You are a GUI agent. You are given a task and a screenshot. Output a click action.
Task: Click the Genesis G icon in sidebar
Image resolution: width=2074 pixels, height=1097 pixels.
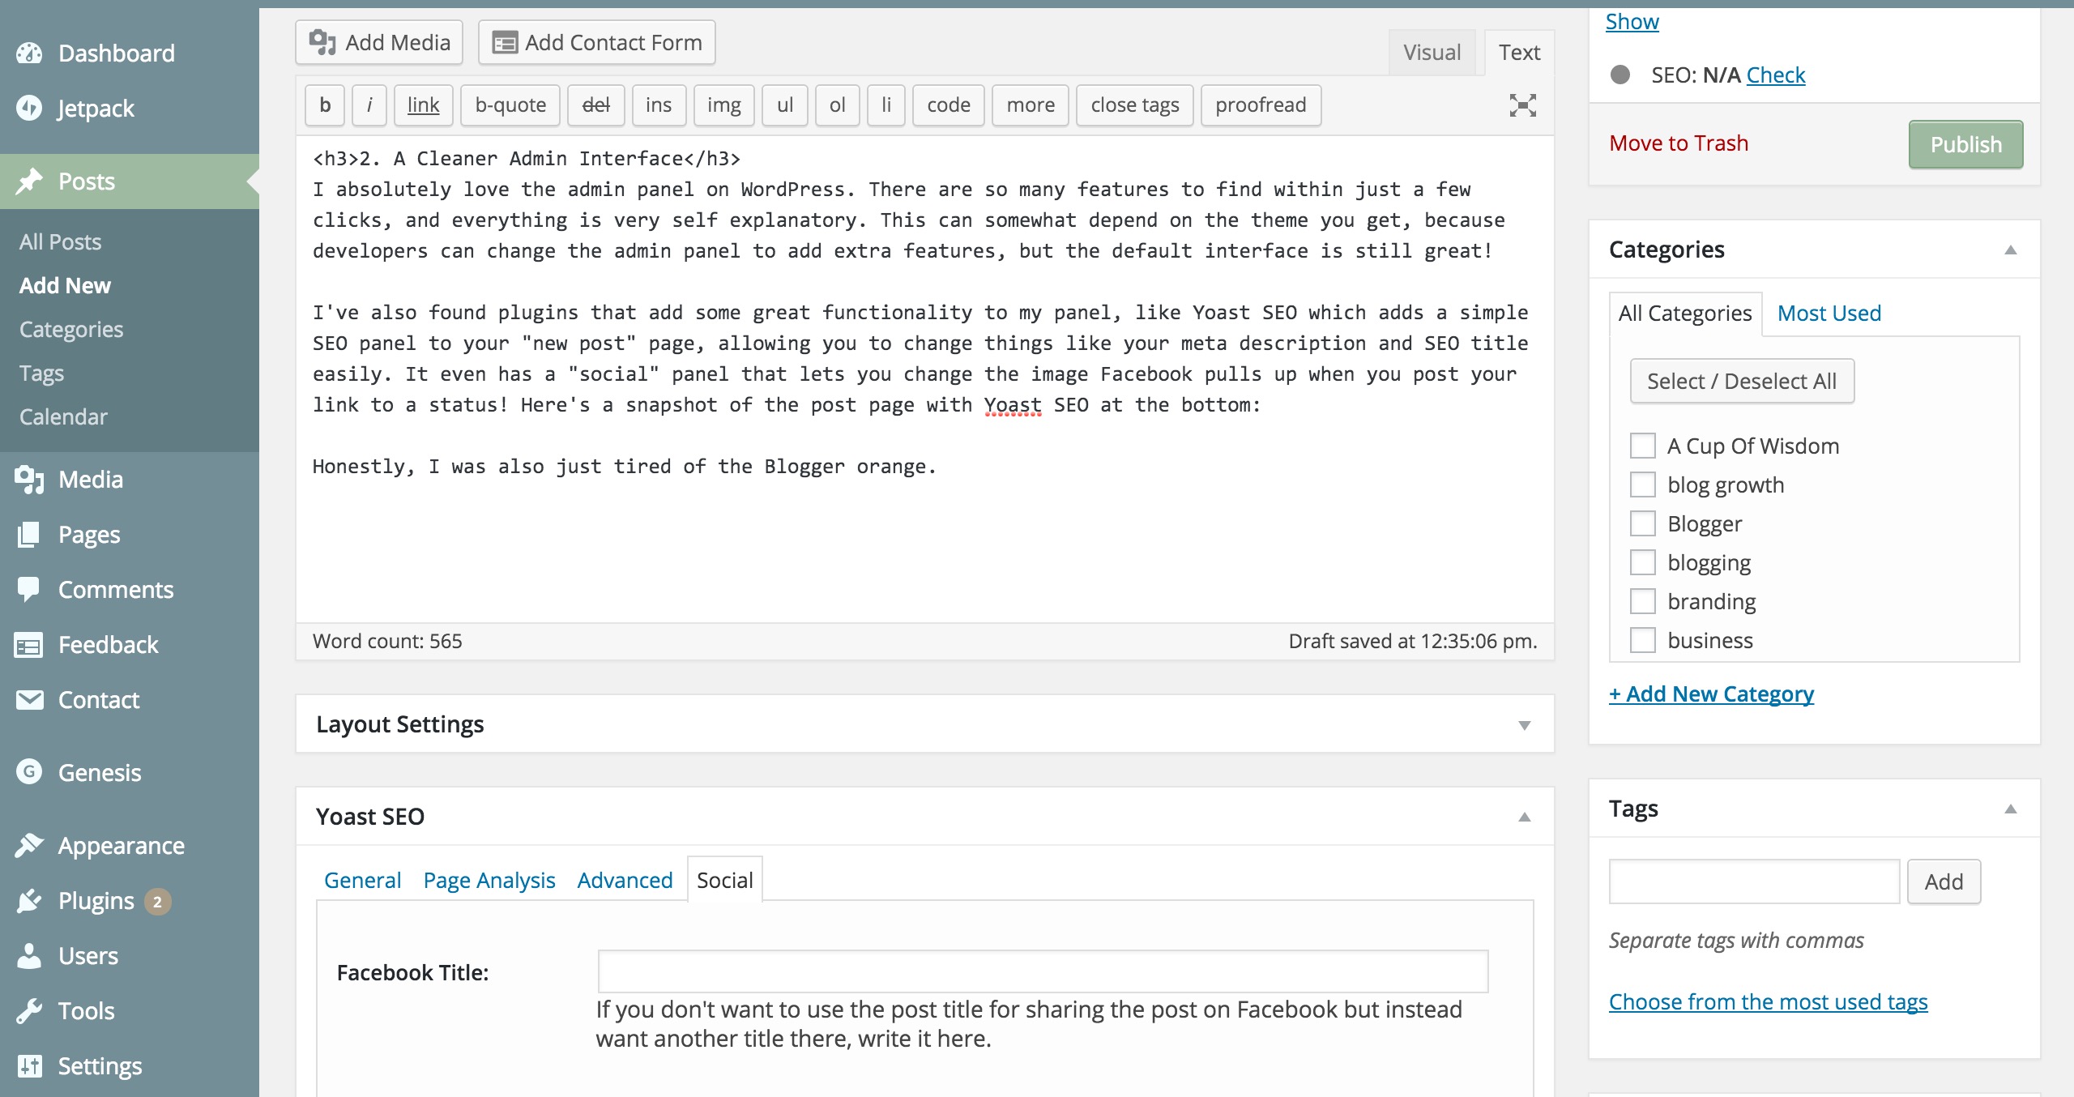(29, 772)
